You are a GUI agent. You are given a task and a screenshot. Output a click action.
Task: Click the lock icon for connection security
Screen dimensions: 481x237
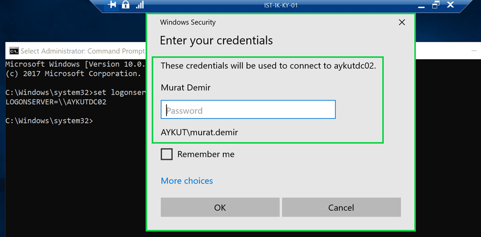[x=125, y=5]
